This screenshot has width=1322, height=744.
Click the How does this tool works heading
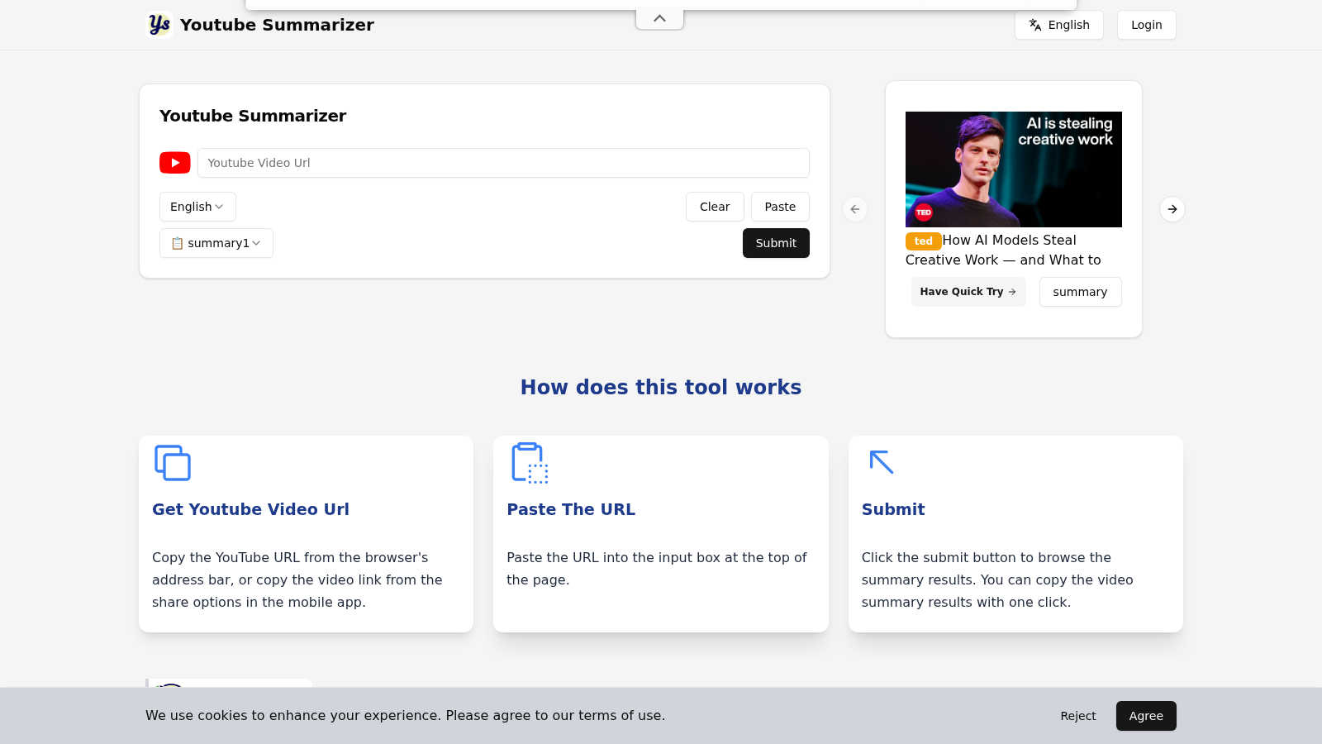click(661, 387)
